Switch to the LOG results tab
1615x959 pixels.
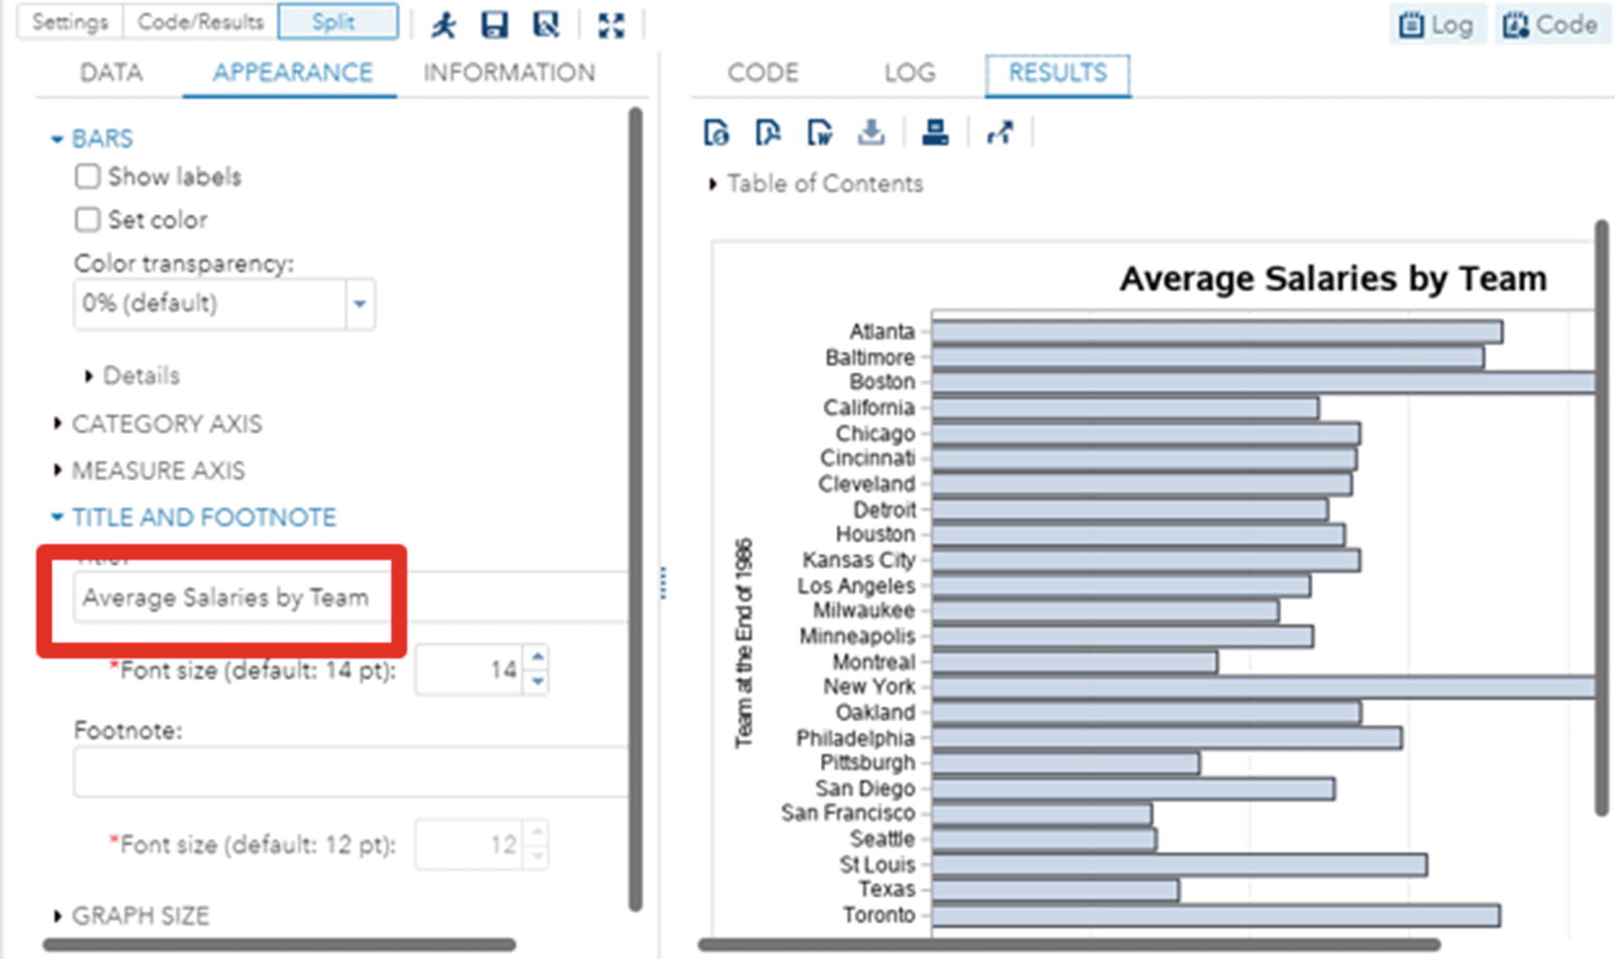pos(909,72)
